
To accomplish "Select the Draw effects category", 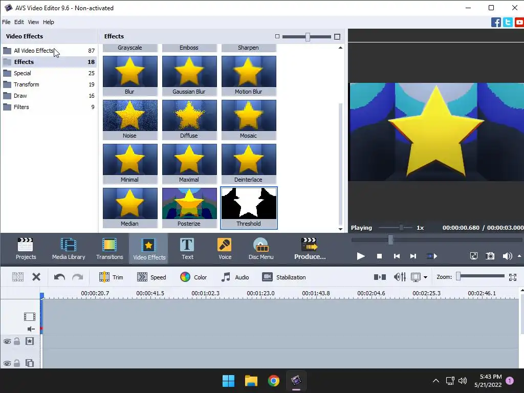I will [x=49, y=96].
